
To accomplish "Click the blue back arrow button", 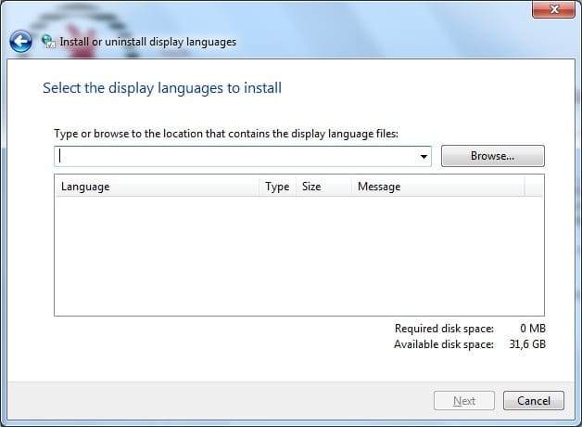I will 20,42.
